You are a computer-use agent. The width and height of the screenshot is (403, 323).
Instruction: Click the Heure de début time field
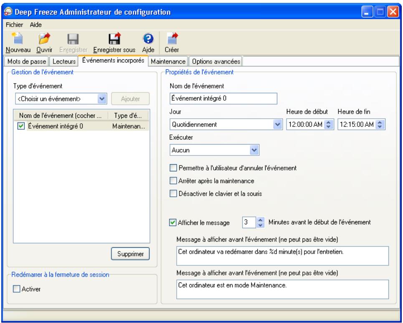305,125
